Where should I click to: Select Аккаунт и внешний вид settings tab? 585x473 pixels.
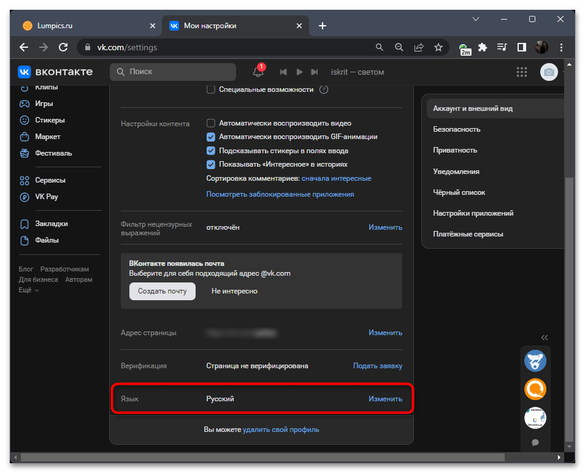pyautogui.click(x=495, y=108)
